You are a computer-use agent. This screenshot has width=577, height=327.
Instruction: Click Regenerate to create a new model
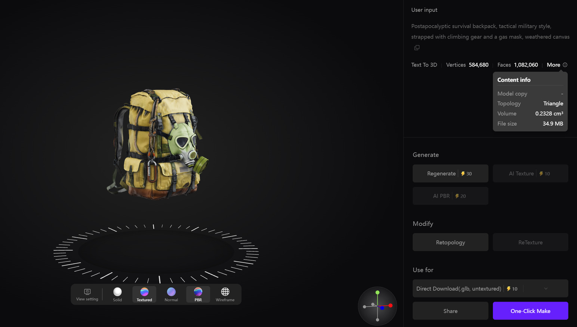pos(450,173)
